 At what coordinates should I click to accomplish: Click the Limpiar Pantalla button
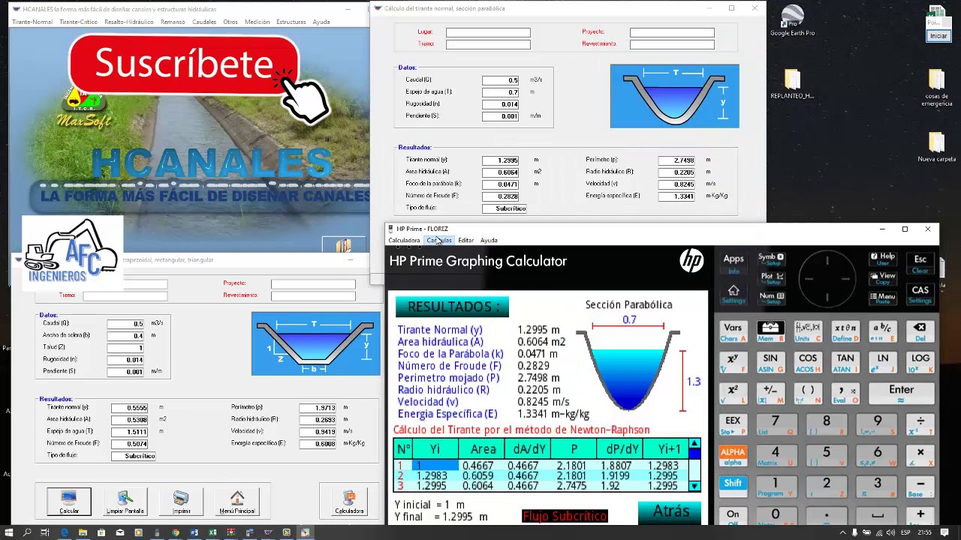click(125, 501)
